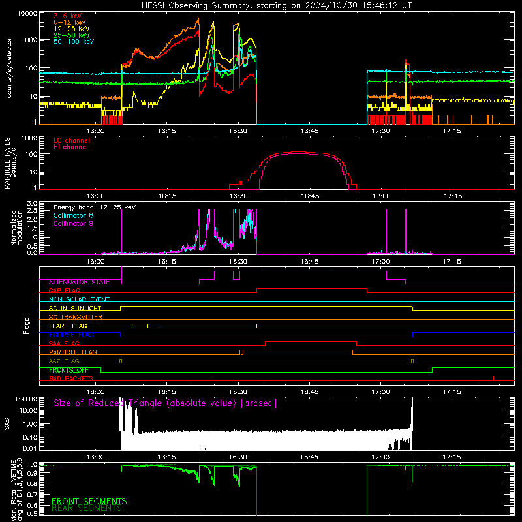The width and height of the screenshot is (522, 522).
Task: Click the 'Energy band: 12-25 keV' label
Action: [95, 207]
